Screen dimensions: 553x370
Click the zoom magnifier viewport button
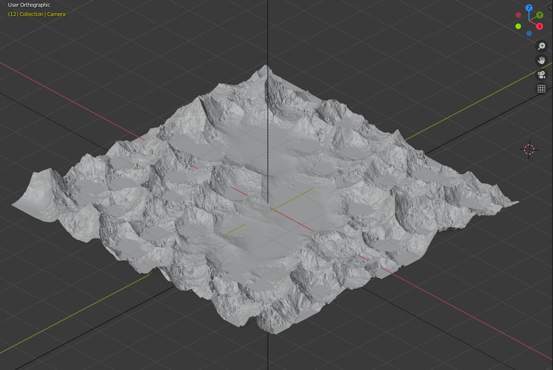click(541, 46)
